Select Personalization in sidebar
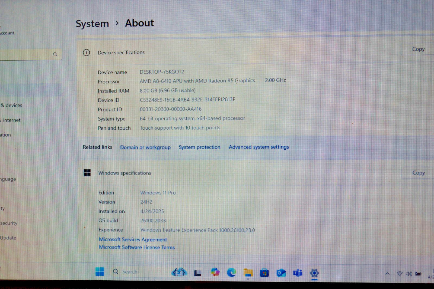434x289 pixels. click(5, 135)
